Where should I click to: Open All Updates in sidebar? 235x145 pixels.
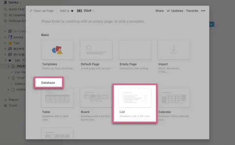tap(14, 15)
